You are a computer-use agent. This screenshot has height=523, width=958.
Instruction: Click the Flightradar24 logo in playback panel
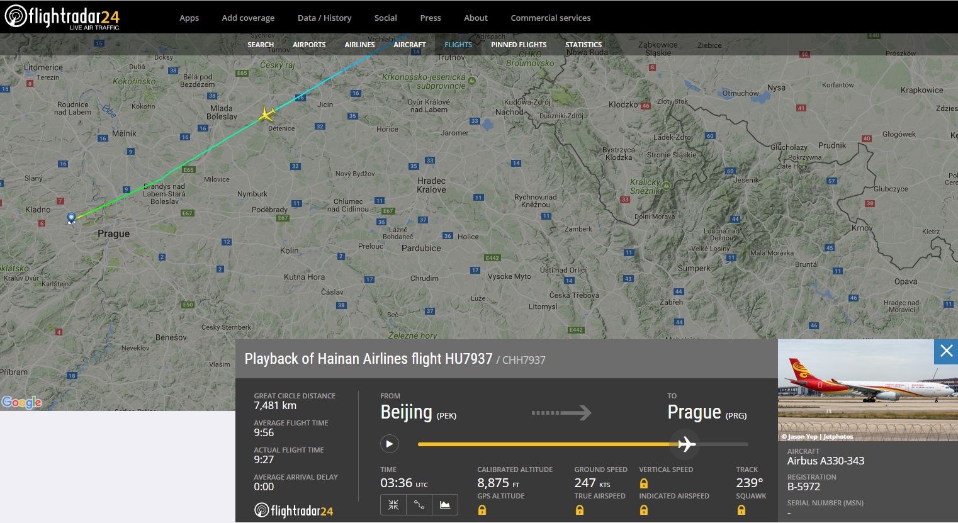[x=293, y=510]
